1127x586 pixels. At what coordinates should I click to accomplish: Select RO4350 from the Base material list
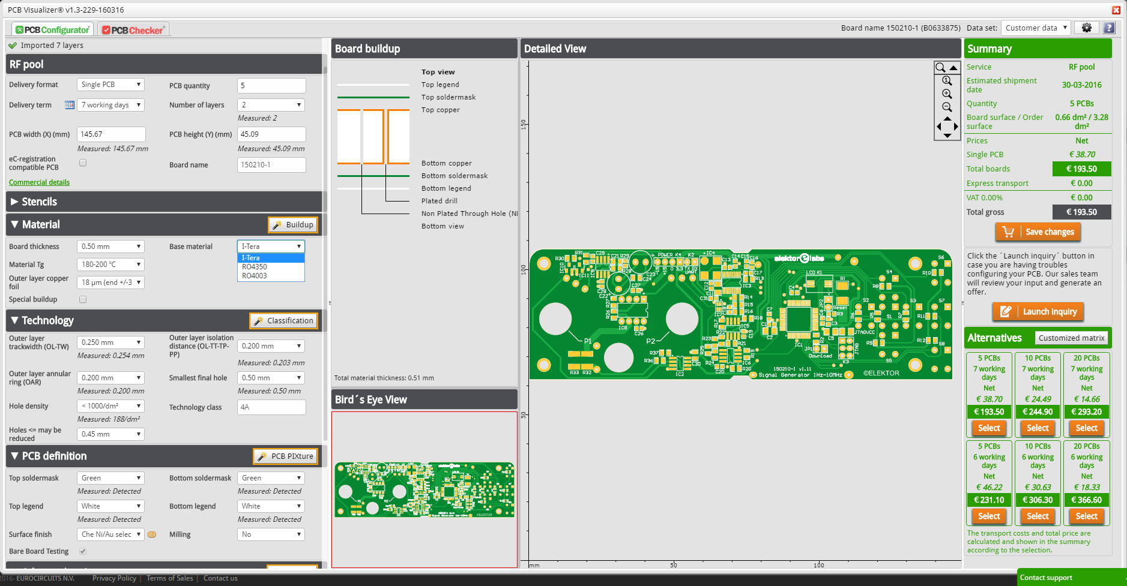tap(254, 267)
